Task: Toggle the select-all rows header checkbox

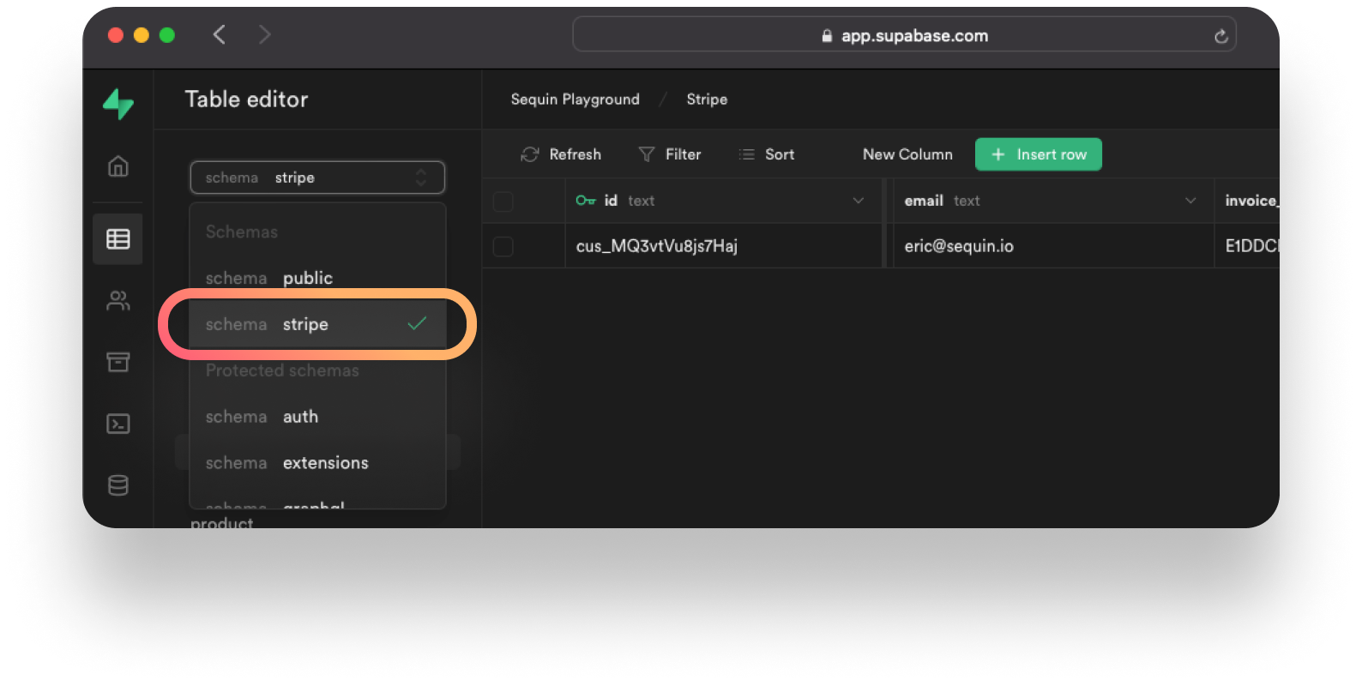Action: (x=503, y=202)
